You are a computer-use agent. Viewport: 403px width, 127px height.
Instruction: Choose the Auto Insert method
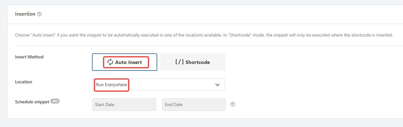(124, 62)
